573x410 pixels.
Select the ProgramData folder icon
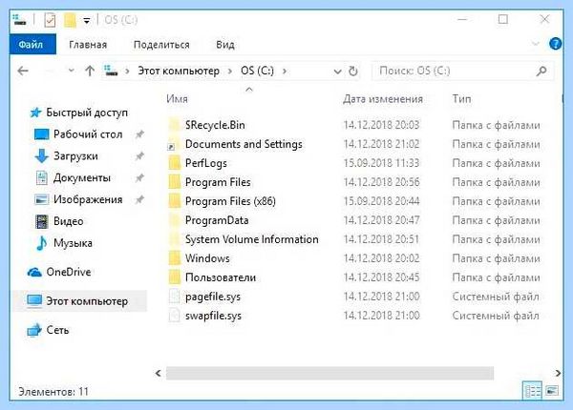pos(175,220)
